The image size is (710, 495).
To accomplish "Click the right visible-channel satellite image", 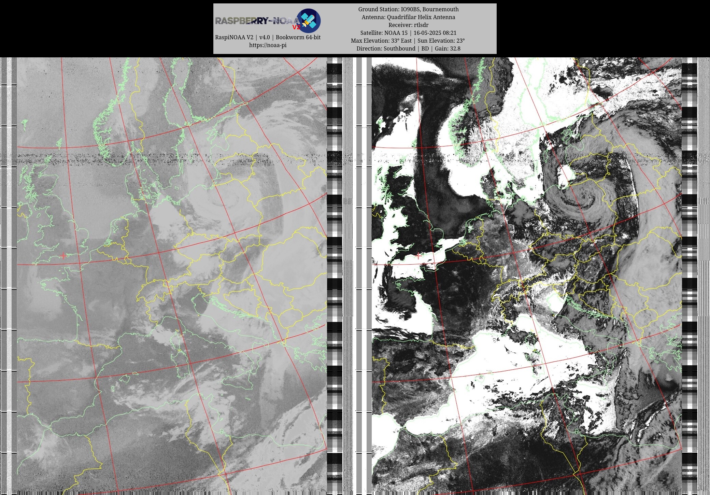I will pyautogui.click(x=526, y=276).
